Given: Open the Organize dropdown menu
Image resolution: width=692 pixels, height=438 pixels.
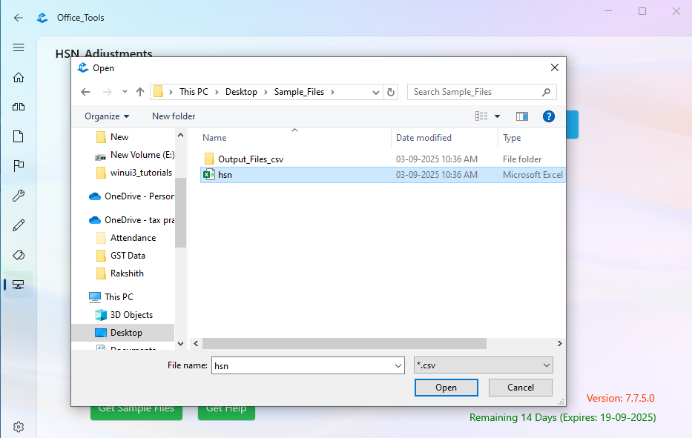Looking at the screenshot, I should (105, 116).
